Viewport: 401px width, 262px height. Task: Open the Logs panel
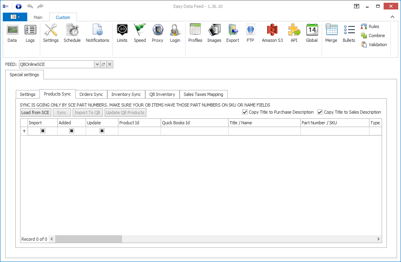[30, 34]
